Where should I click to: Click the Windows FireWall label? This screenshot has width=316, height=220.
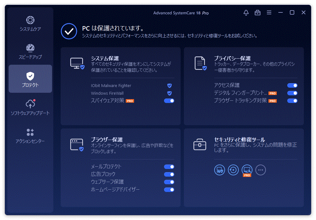click(107, 93)
